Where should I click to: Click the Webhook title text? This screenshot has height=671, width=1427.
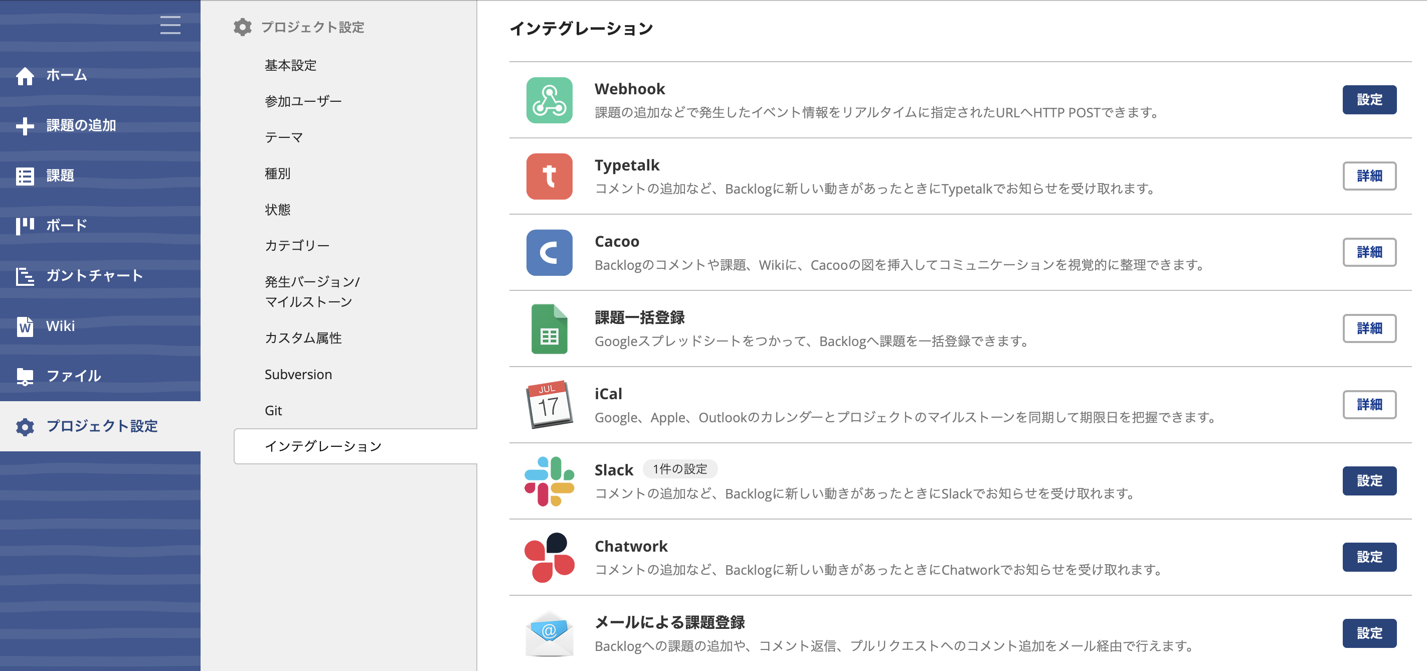630,89
